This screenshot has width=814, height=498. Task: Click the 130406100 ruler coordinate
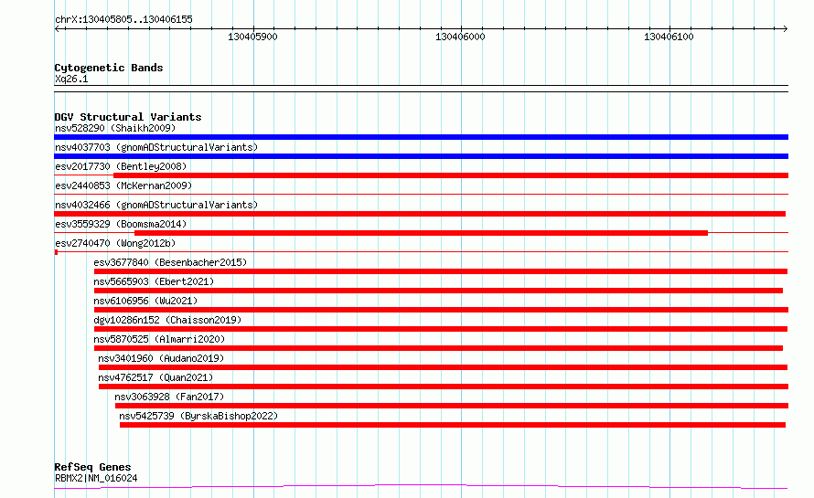(x=669, y=37)
